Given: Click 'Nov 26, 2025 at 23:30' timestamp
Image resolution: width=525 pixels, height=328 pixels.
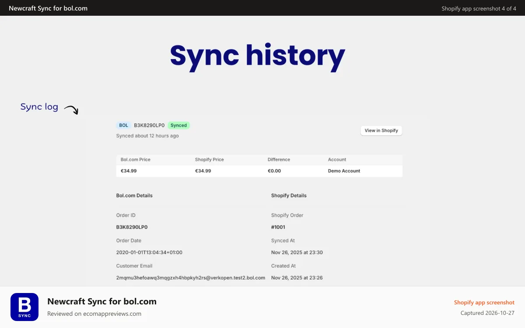Looking at the screenshot, I should click(297, 252).
